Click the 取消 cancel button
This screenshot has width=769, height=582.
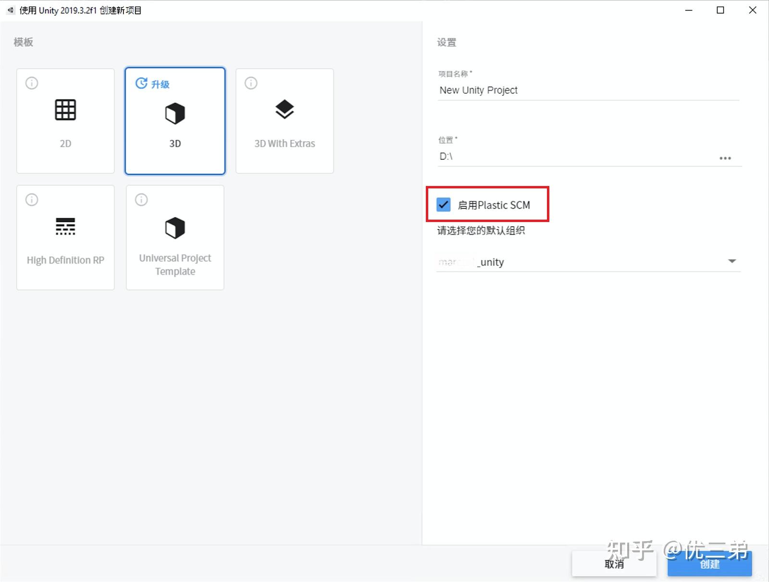614,564
